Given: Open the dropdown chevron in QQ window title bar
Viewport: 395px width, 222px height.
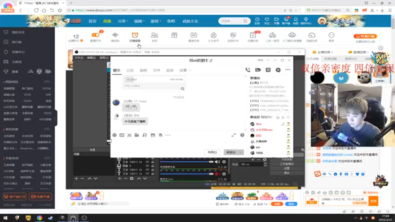Looking at the screenshot, I should 268,60.
